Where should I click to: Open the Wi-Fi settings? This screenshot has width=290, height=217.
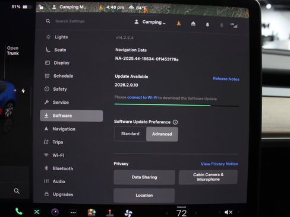pyautogui.click(x=54, y=155)
